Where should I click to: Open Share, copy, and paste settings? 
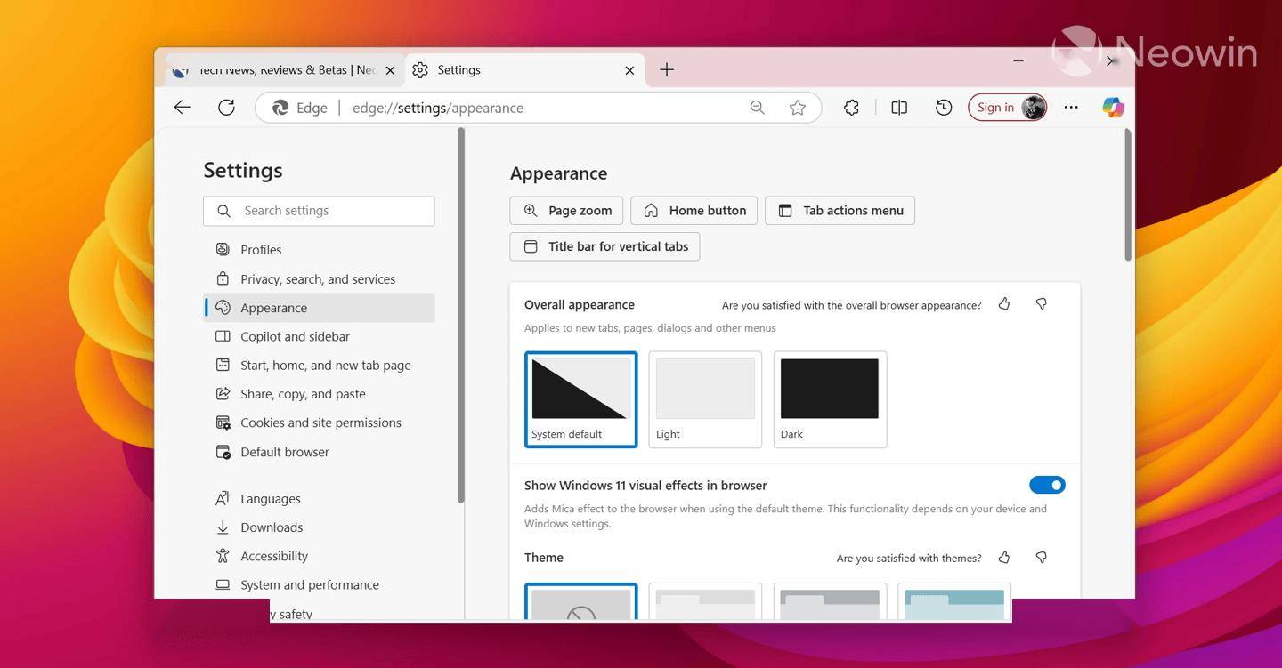click(319, 394)
